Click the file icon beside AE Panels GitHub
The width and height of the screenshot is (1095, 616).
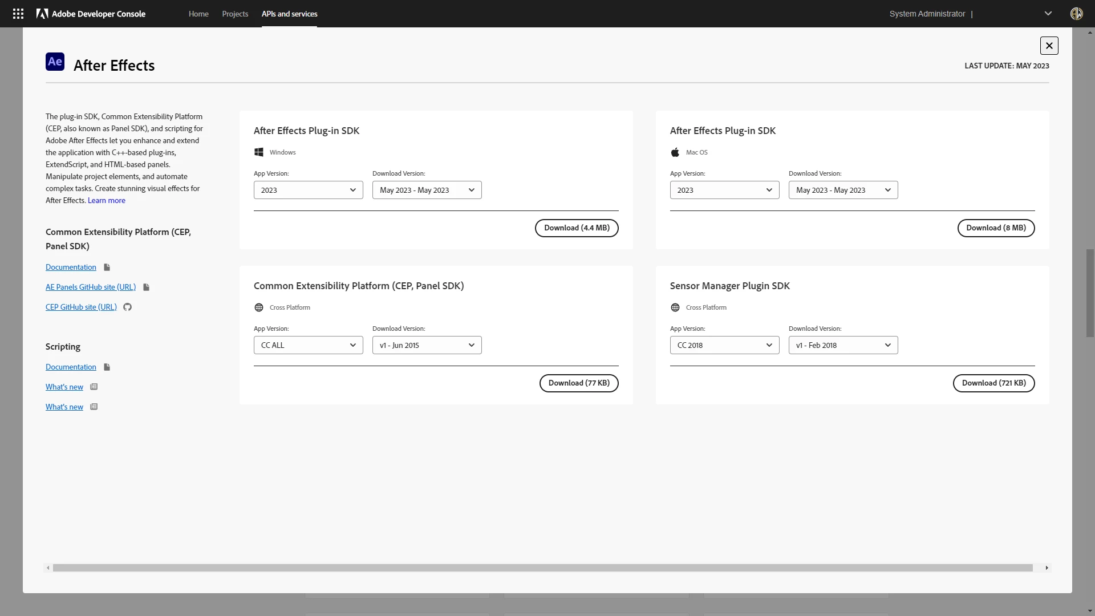point(146,287)
